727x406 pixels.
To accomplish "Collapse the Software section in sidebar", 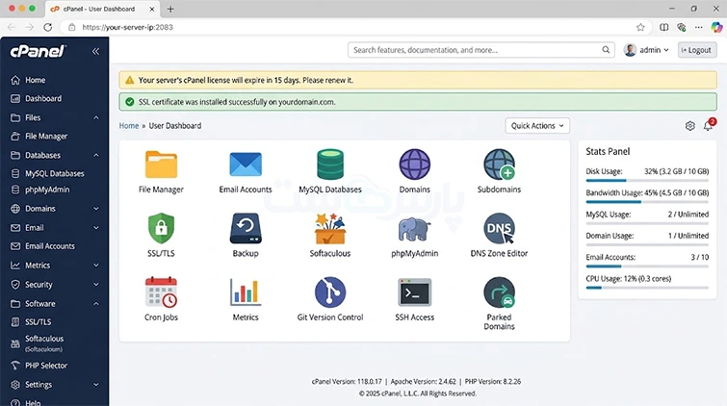I will coord(96,304).
